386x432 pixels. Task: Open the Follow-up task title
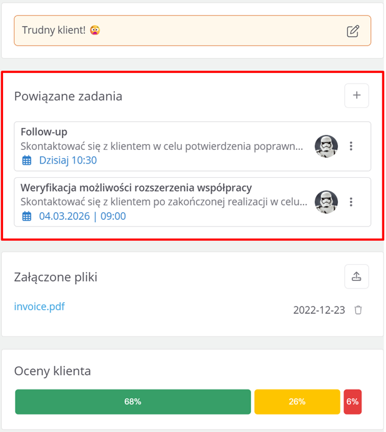pyautogui.click(x=44, y=132)
